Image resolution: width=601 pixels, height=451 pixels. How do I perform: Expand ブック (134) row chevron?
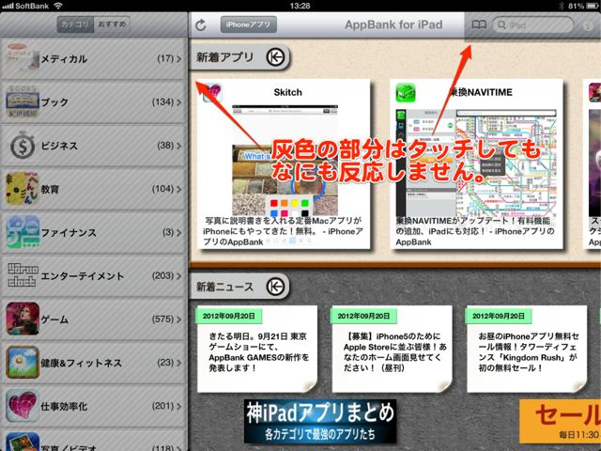click(x=179, y=102)
